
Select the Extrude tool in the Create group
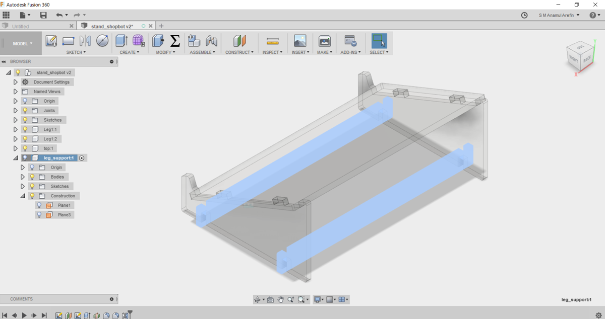coord(121,41)
